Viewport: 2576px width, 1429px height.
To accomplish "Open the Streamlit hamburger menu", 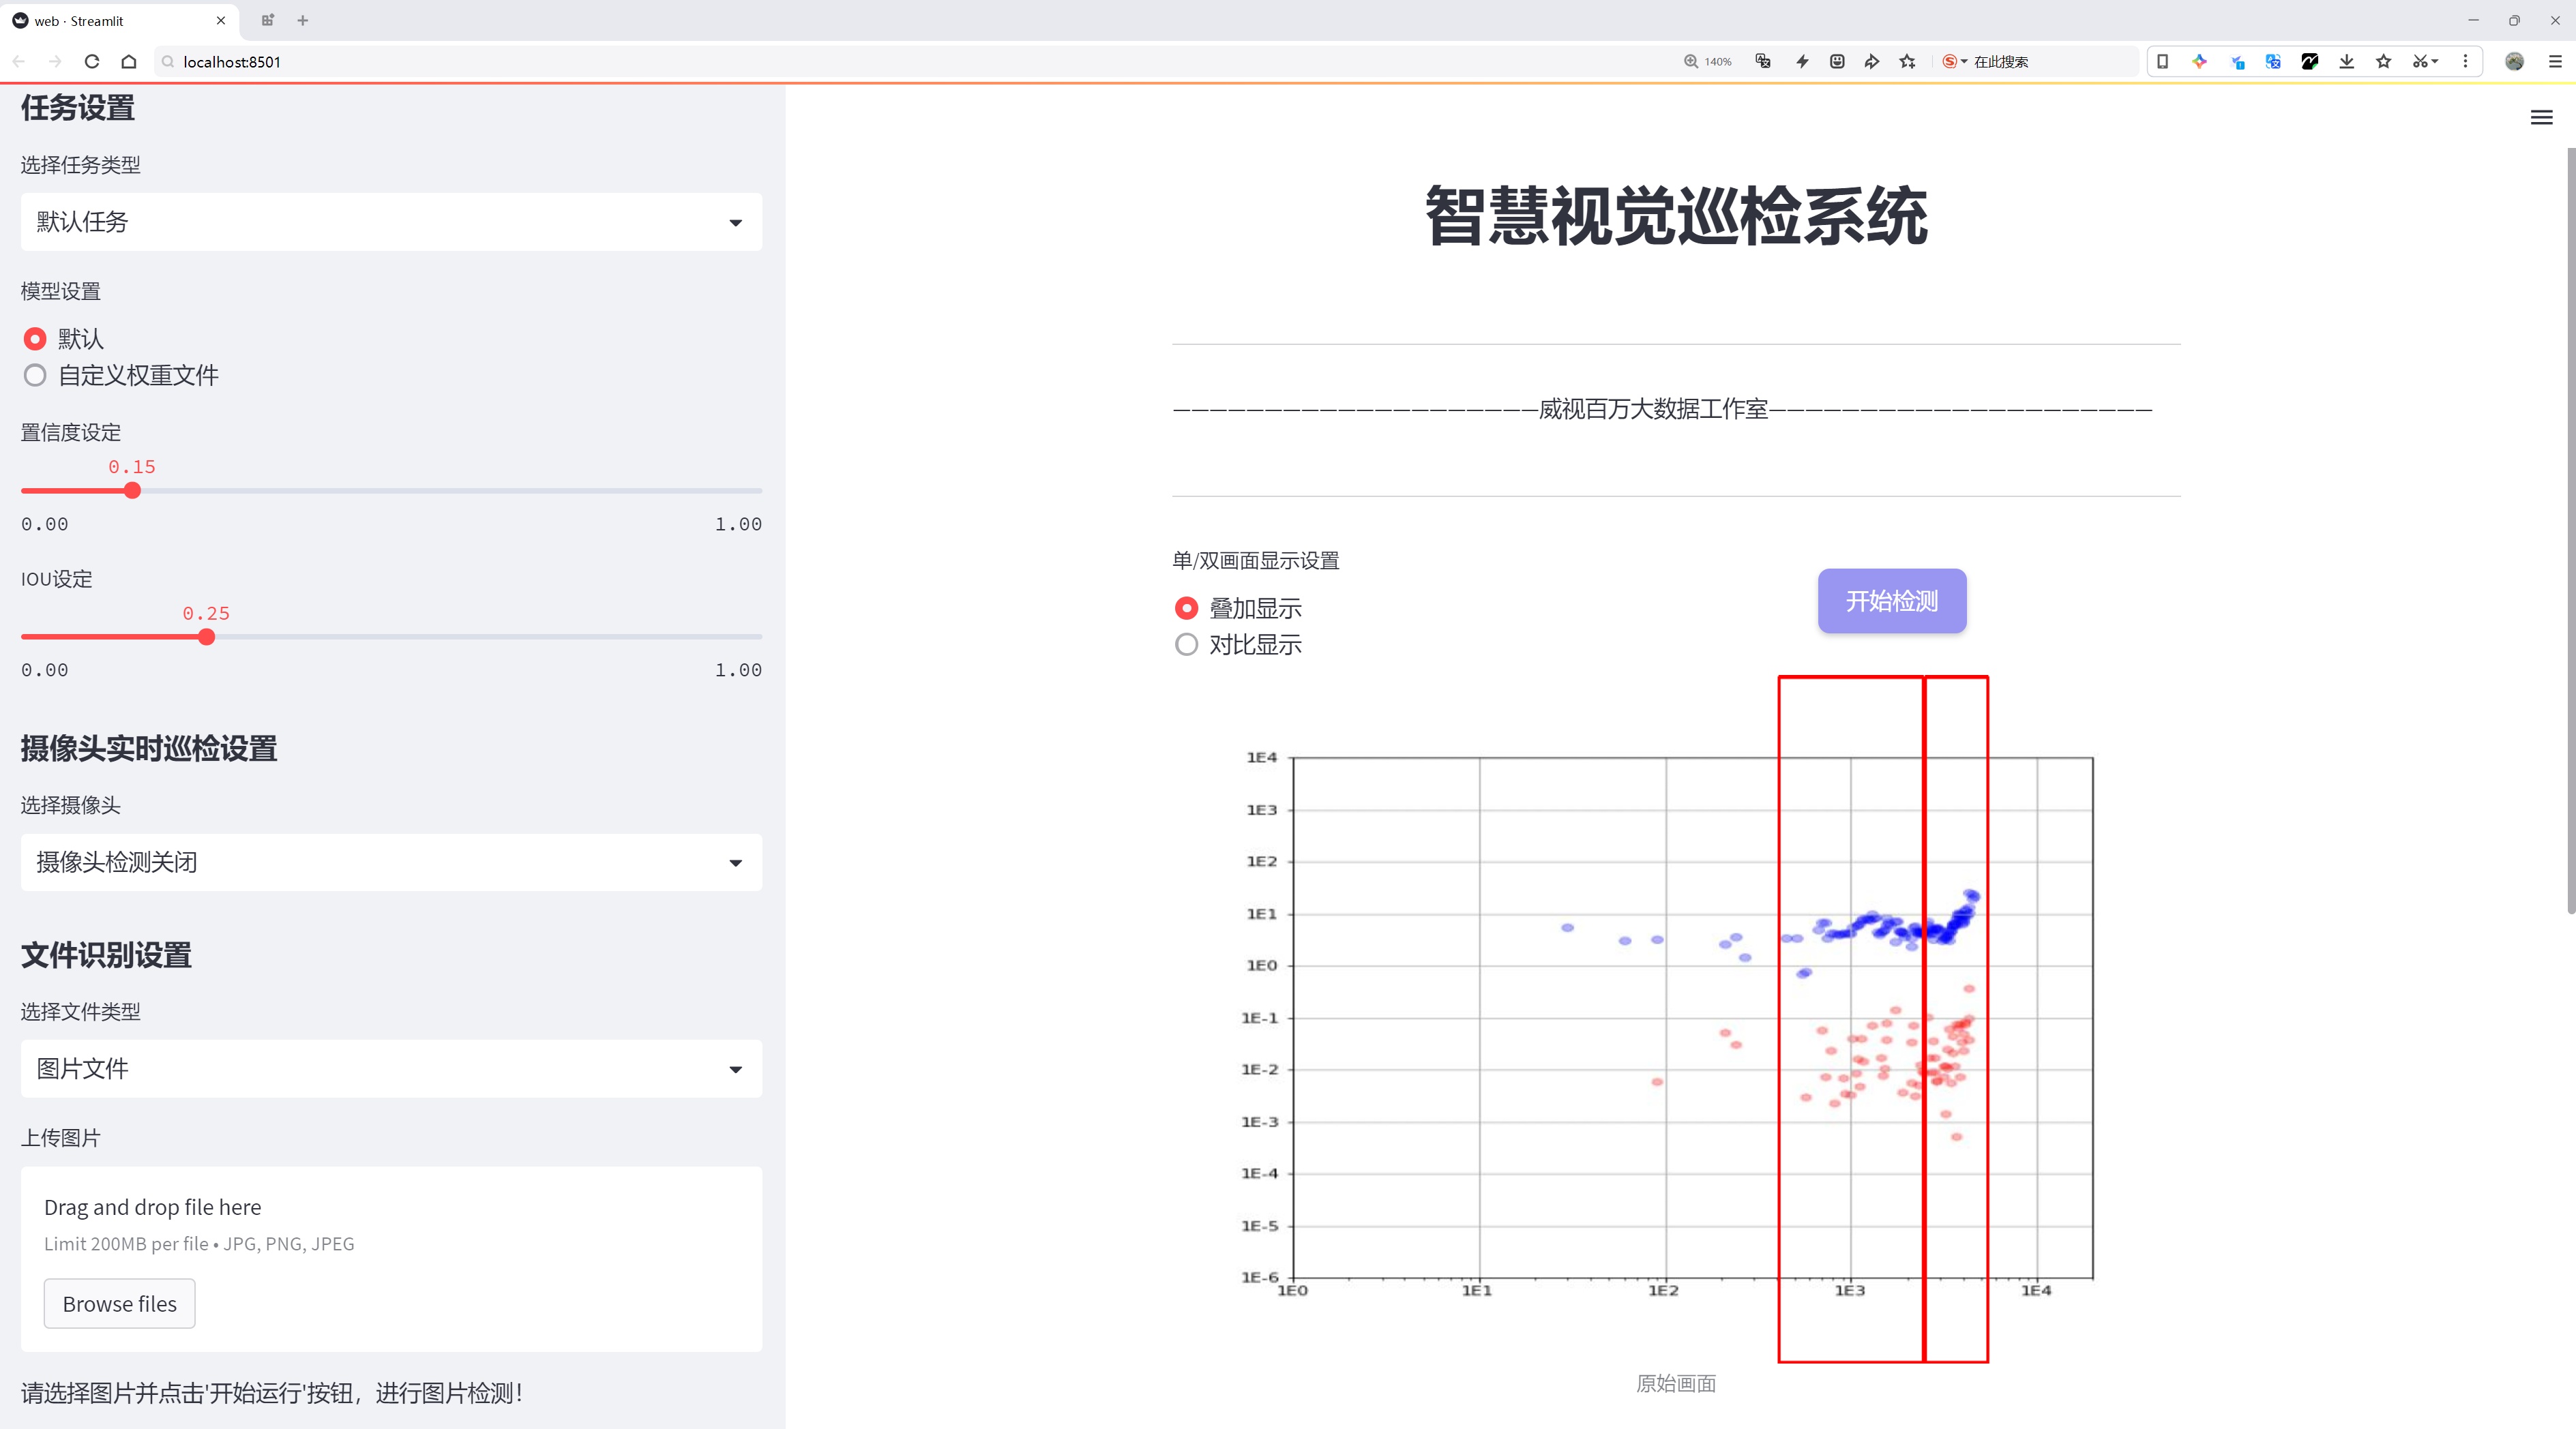I will (x=2541, y=118).
